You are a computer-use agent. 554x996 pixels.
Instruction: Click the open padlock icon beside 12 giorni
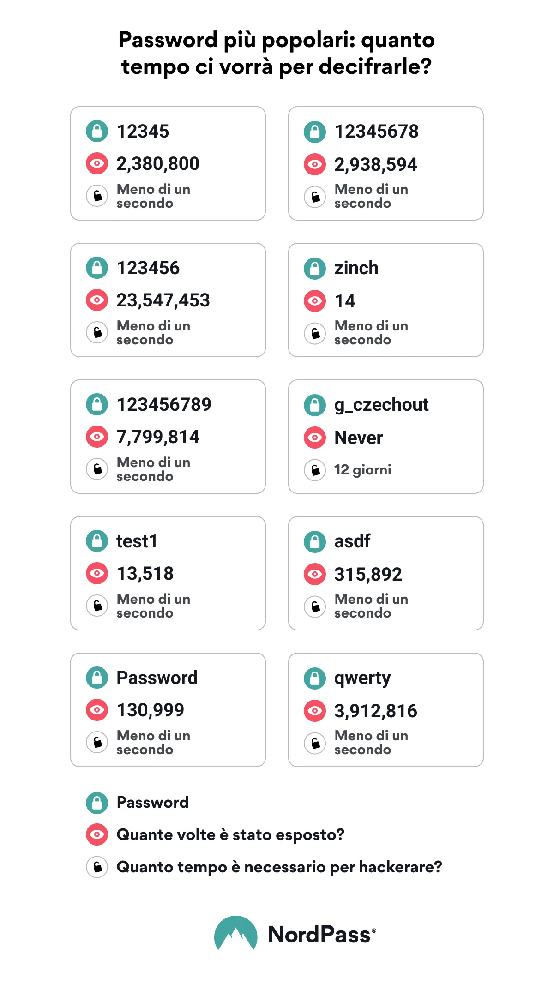click(x=315, y=470)
